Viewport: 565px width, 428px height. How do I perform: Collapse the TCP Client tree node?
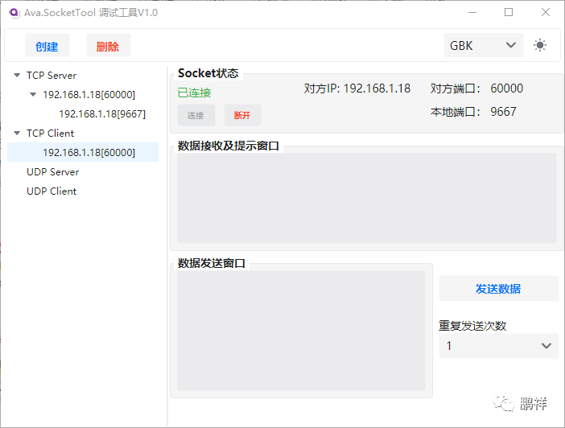pos(17,134)
